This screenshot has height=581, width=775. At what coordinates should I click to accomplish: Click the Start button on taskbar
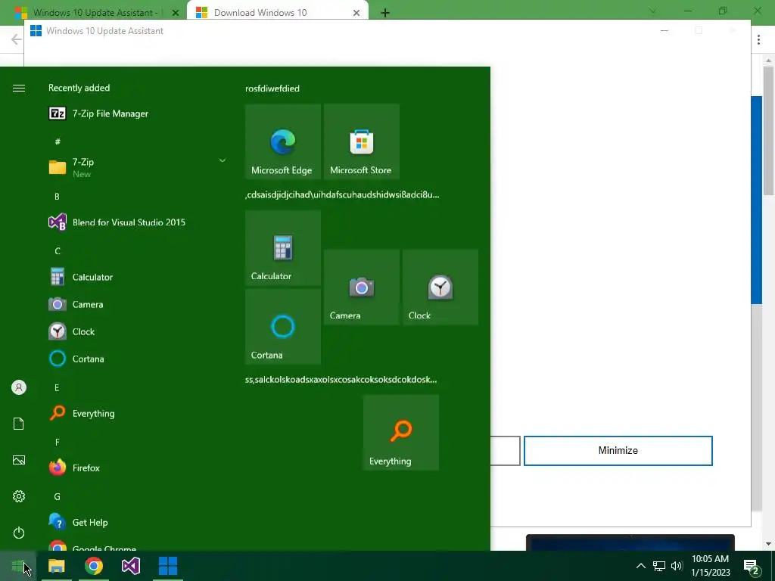tap(18, 566)
